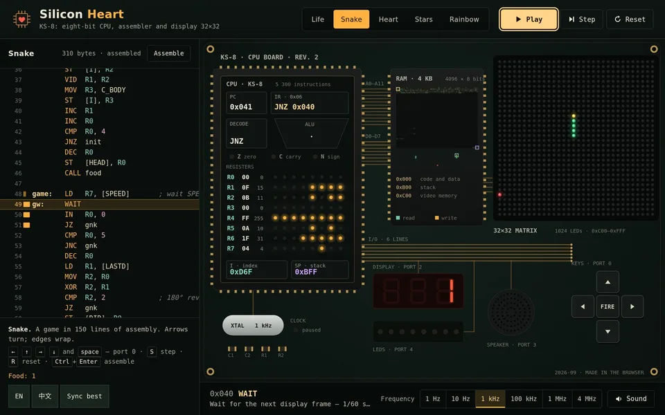Set clock frequency to 10 Hz
Screen dimensions: 665x415
(x=460, y=398)
